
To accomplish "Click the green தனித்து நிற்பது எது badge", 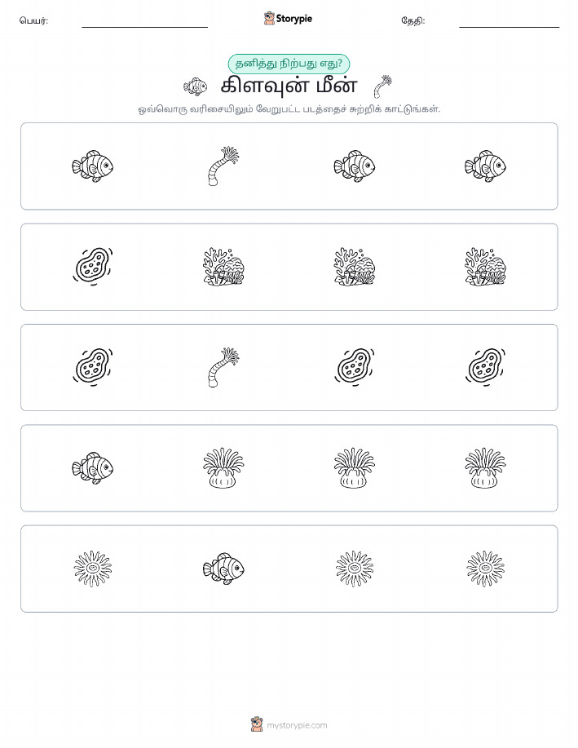I will [x=289, y=64].
